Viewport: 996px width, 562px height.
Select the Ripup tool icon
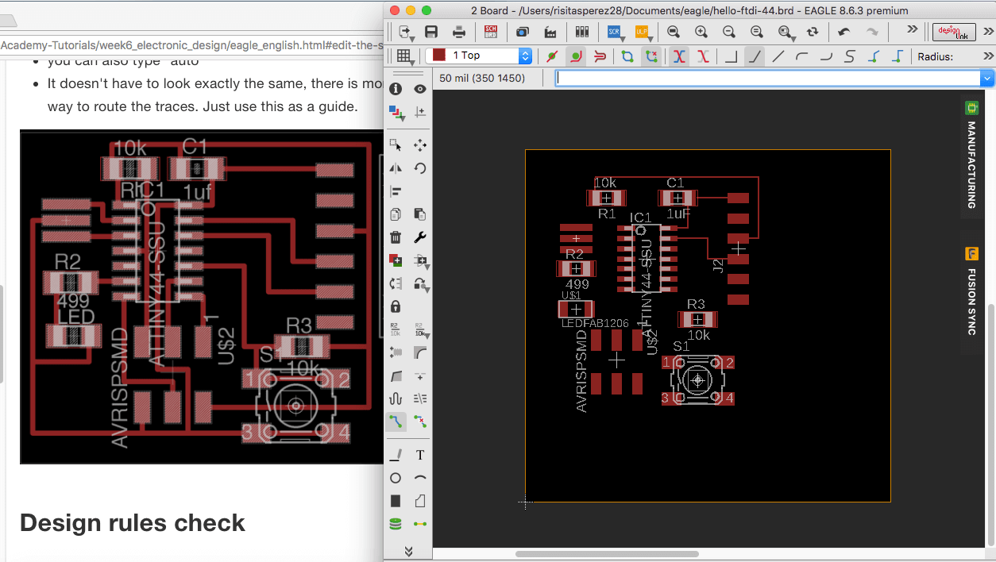[420, 421]
